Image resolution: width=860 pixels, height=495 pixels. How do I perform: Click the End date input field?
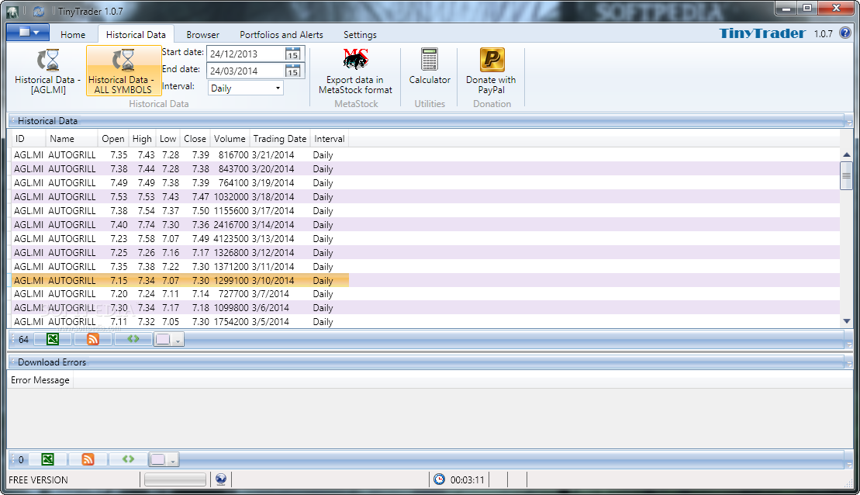pos(247,71)
